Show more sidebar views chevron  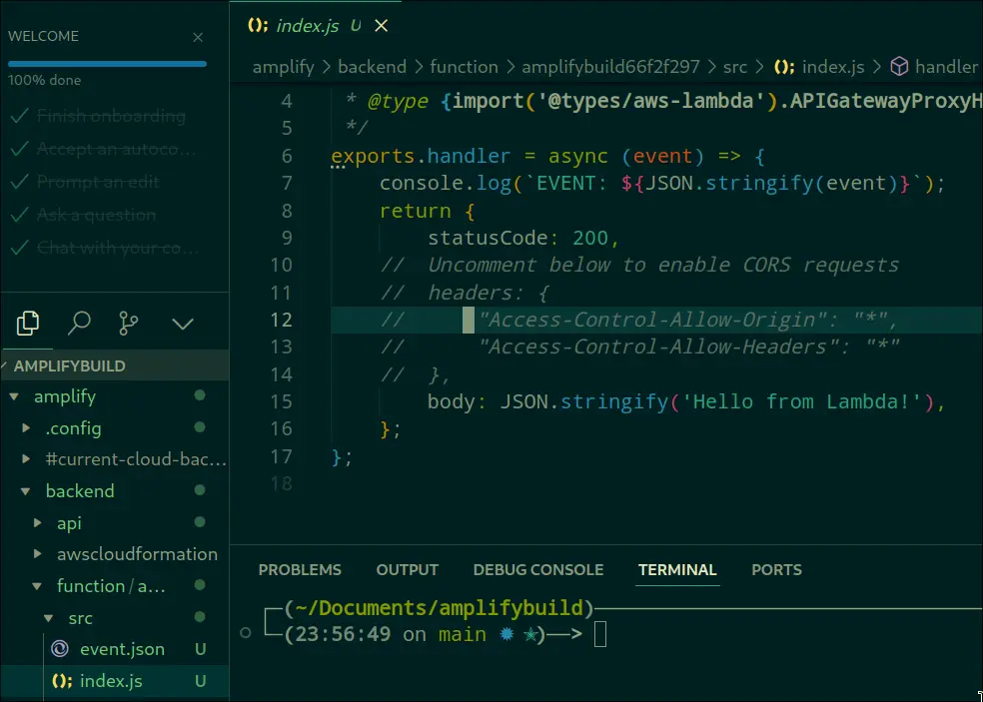[182, 324]
